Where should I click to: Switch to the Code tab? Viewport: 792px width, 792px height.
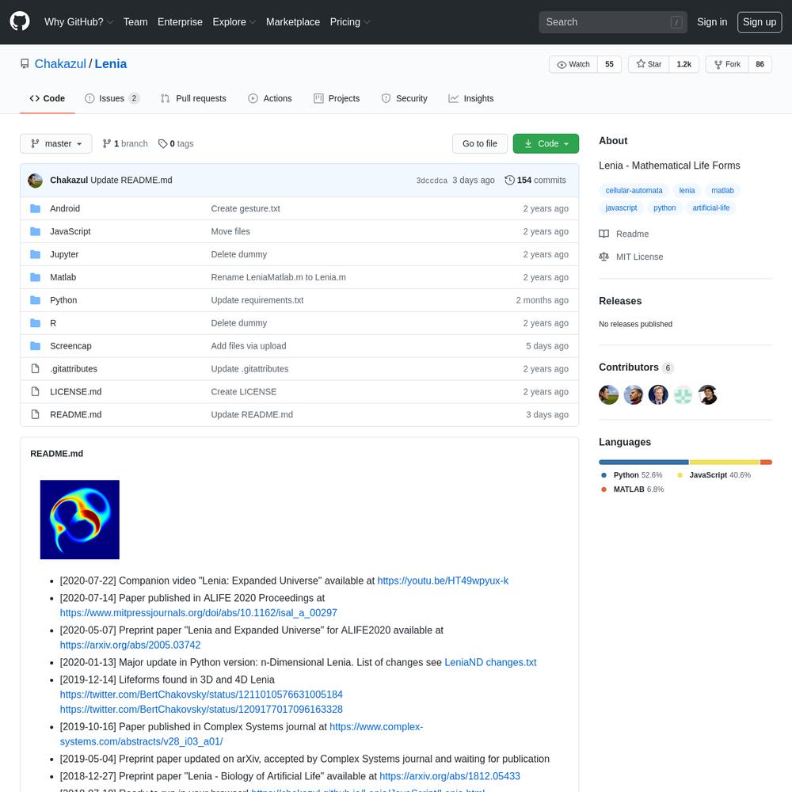(x=48, y=98)
